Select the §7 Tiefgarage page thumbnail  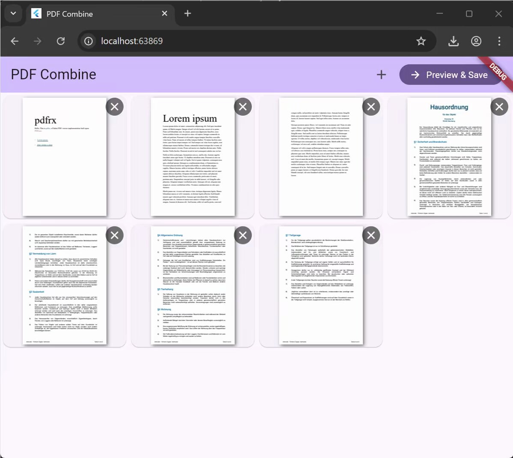click(321, 285)
